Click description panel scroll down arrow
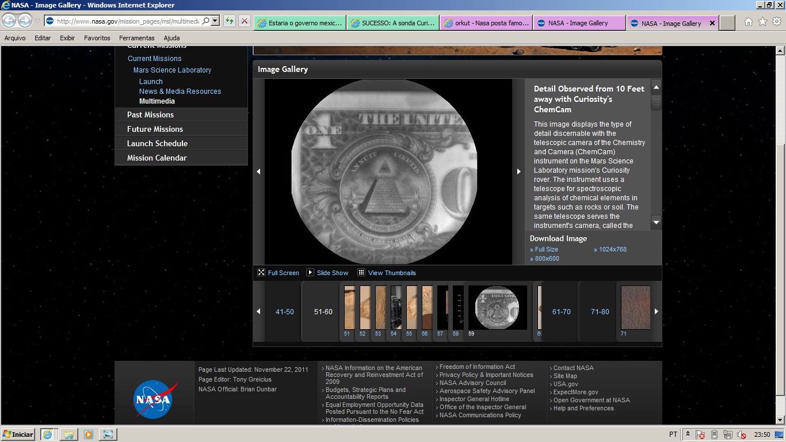The height and width of the screenshot is (442, 786). [656, 222]
